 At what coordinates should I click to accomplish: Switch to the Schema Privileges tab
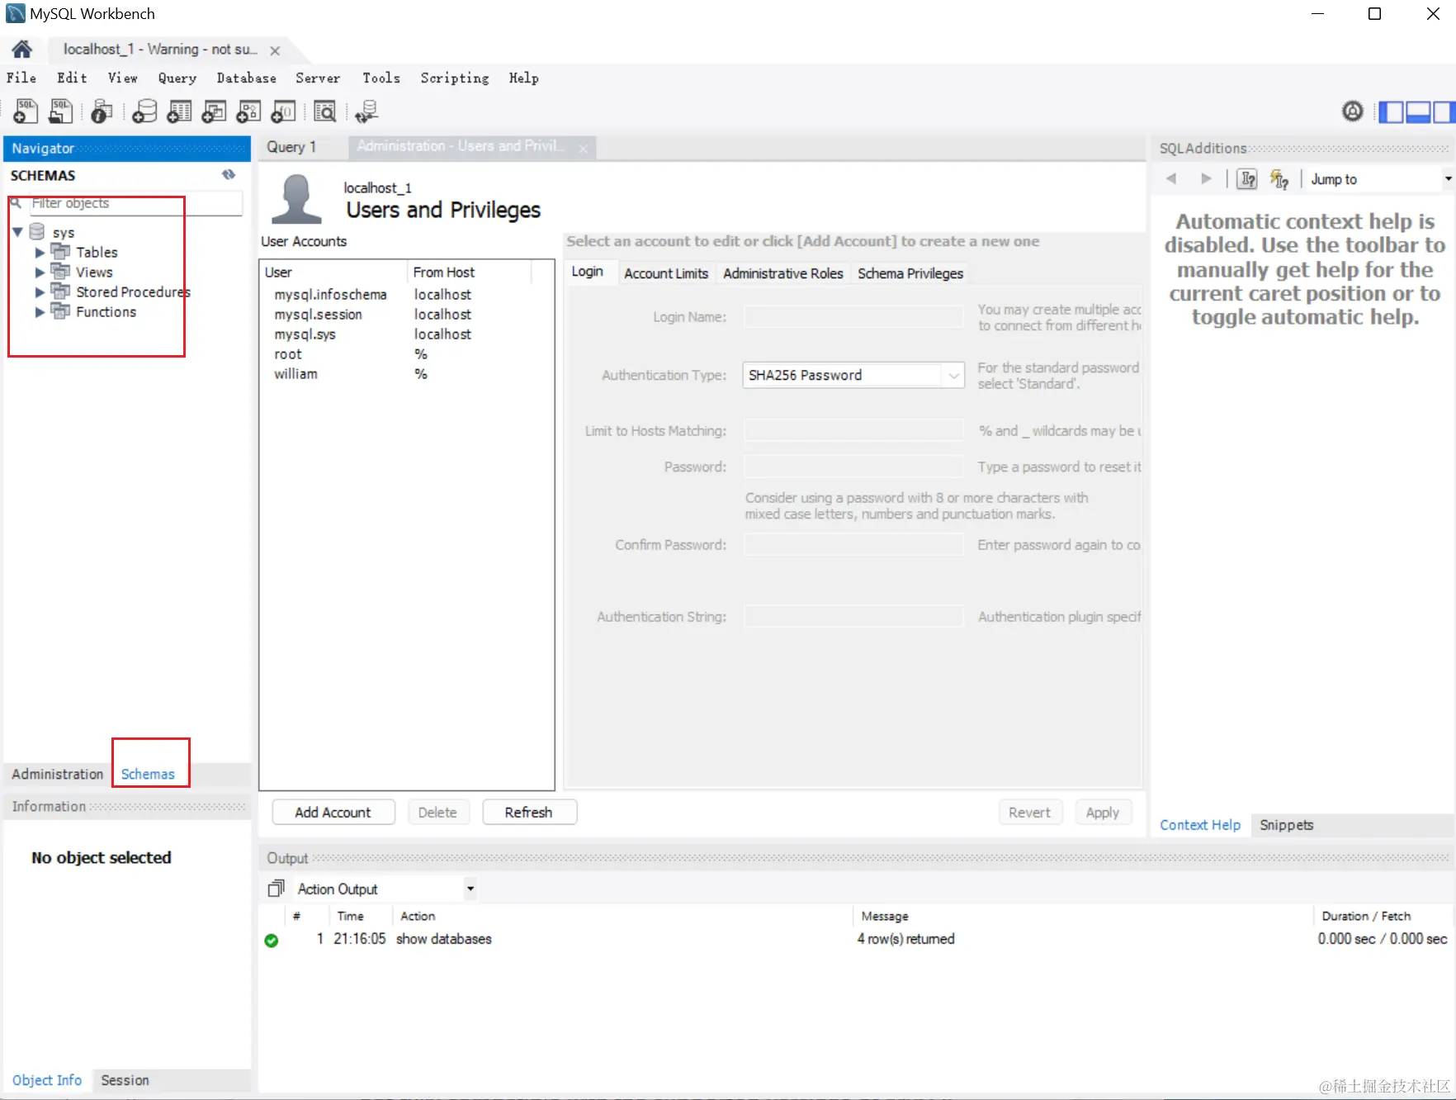(x=910, y=273)
